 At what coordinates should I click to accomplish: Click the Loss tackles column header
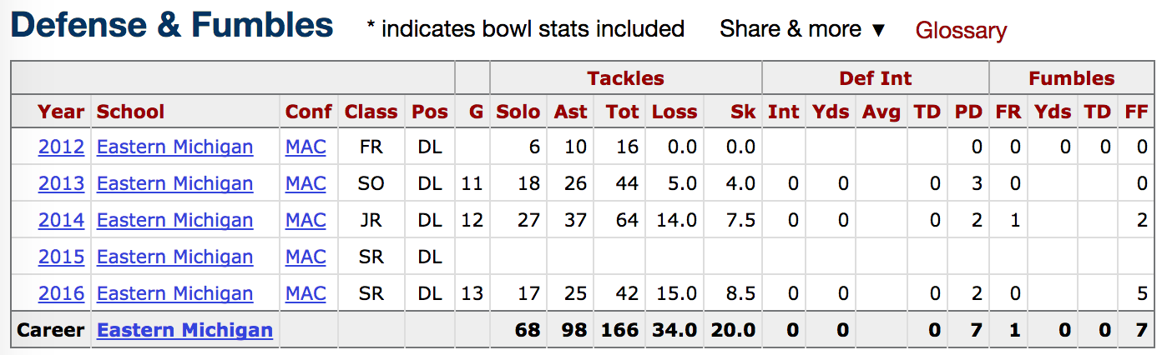click(x=674, y=112)
